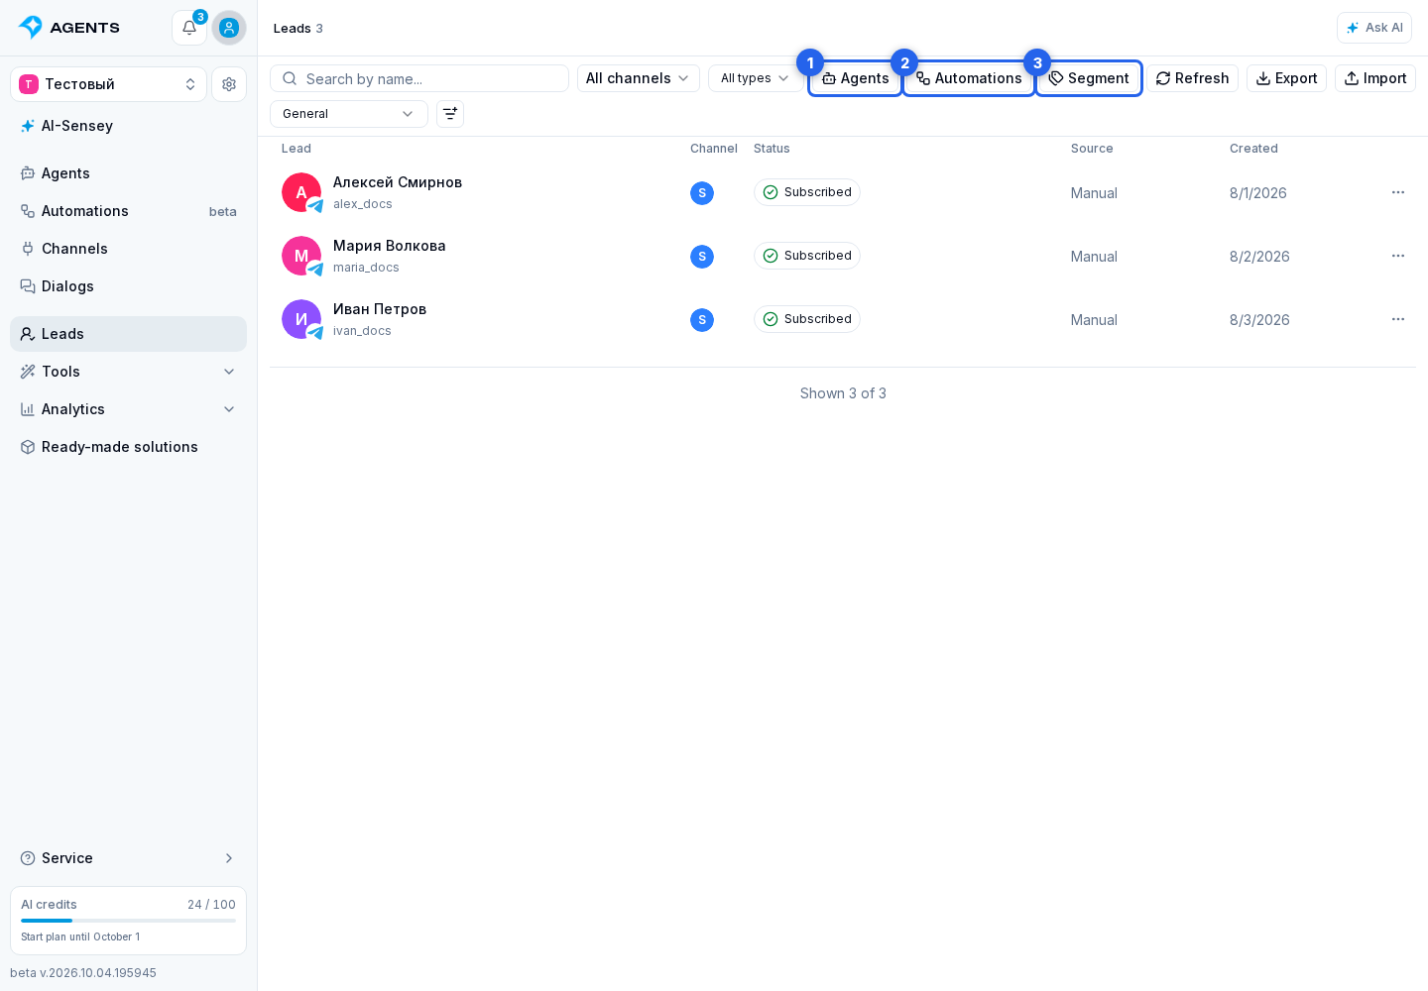Click username ivan_docs

click(x=362, y=331)
